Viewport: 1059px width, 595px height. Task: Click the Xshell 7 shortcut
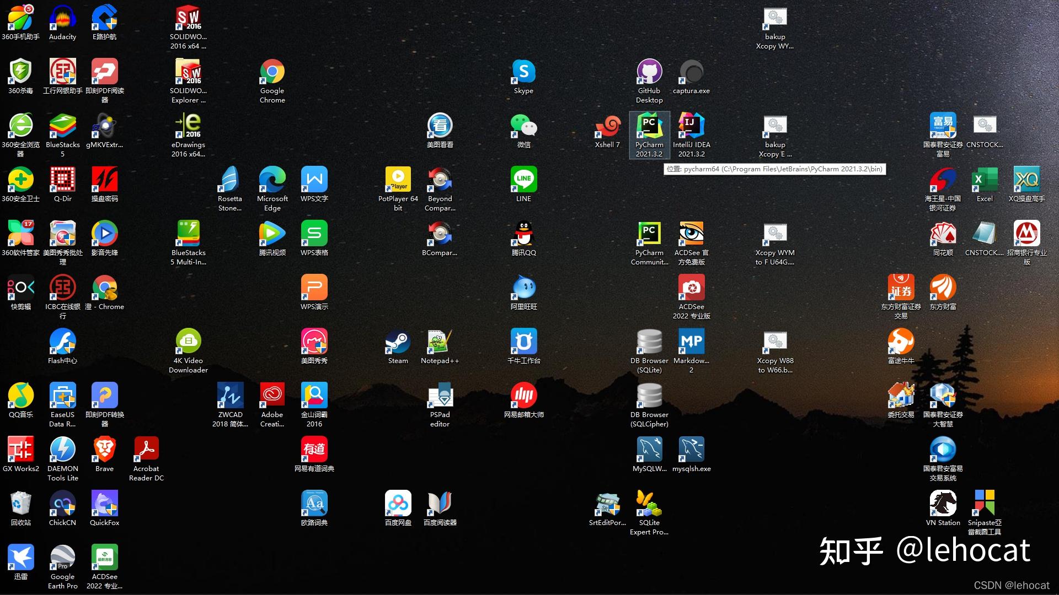[x=607, y=127]
